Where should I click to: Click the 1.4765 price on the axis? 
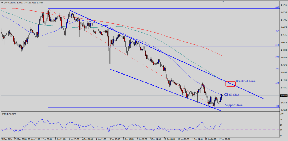coord(283,5)
